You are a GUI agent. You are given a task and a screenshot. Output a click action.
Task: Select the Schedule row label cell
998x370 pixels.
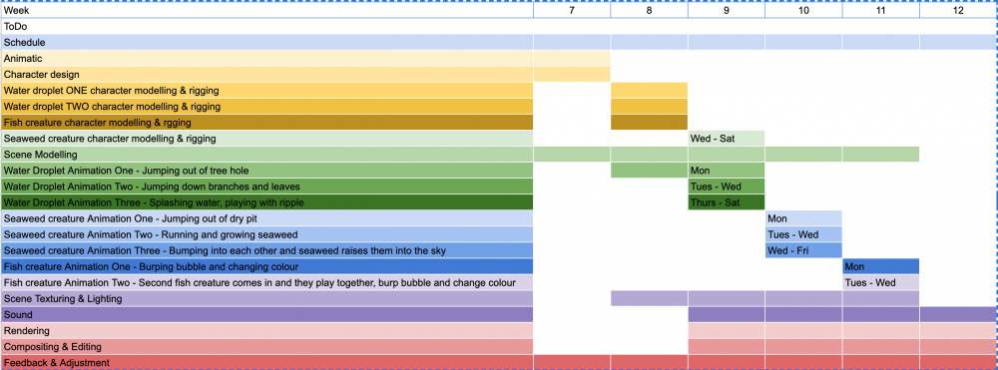pyautogui.click(x=266, y=43)
